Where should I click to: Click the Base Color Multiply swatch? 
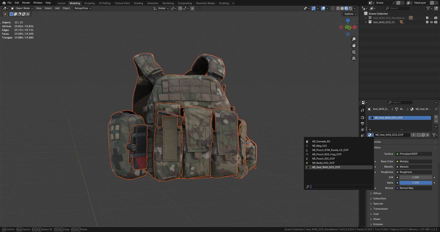(x=414, y=161)
